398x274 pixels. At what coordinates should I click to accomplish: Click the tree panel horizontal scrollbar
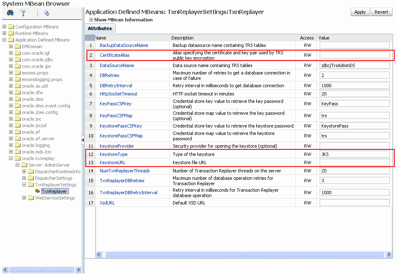[x=42, y=270]
